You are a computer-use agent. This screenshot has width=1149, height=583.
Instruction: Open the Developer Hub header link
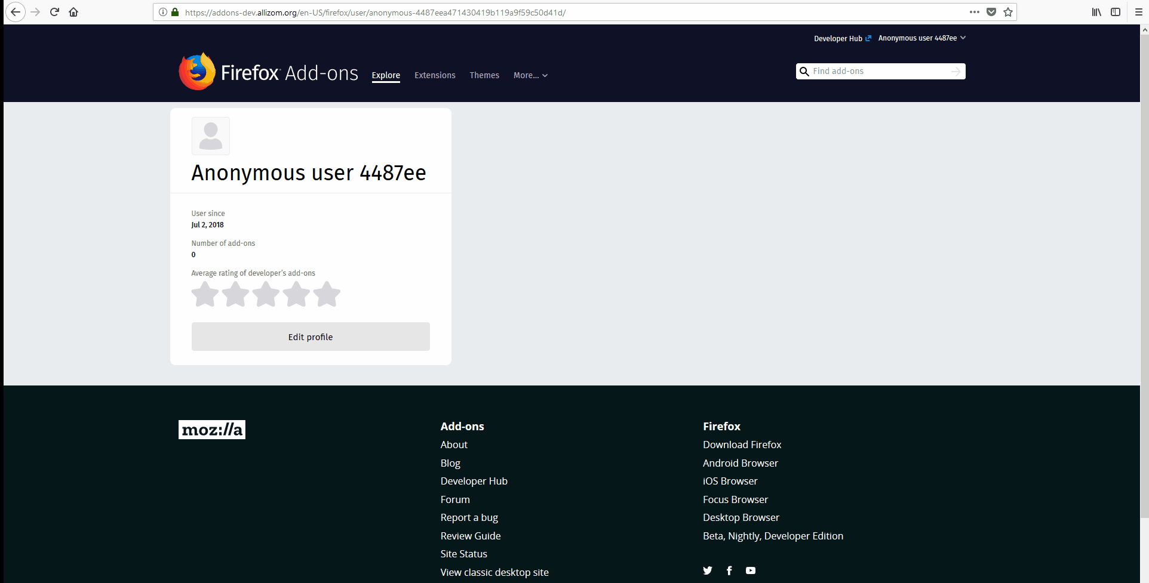[843, 38]
